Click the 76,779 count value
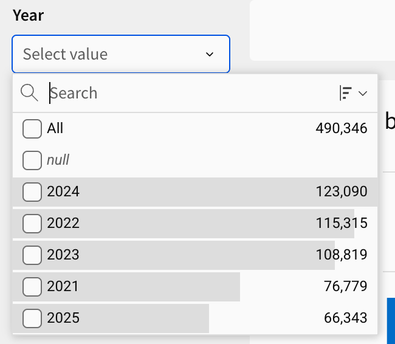The width and height of the screenshot is (395, 344). point(345,286)
